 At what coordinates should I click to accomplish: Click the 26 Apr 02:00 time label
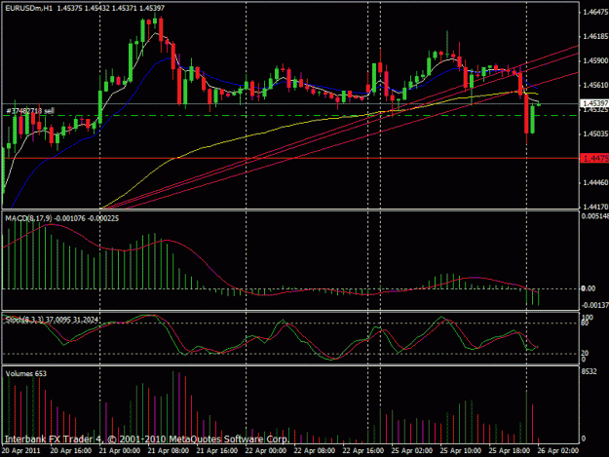click(557, 451)
